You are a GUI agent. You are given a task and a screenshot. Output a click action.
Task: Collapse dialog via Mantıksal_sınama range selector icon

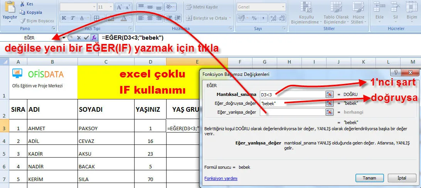click(x=329, y=94)
